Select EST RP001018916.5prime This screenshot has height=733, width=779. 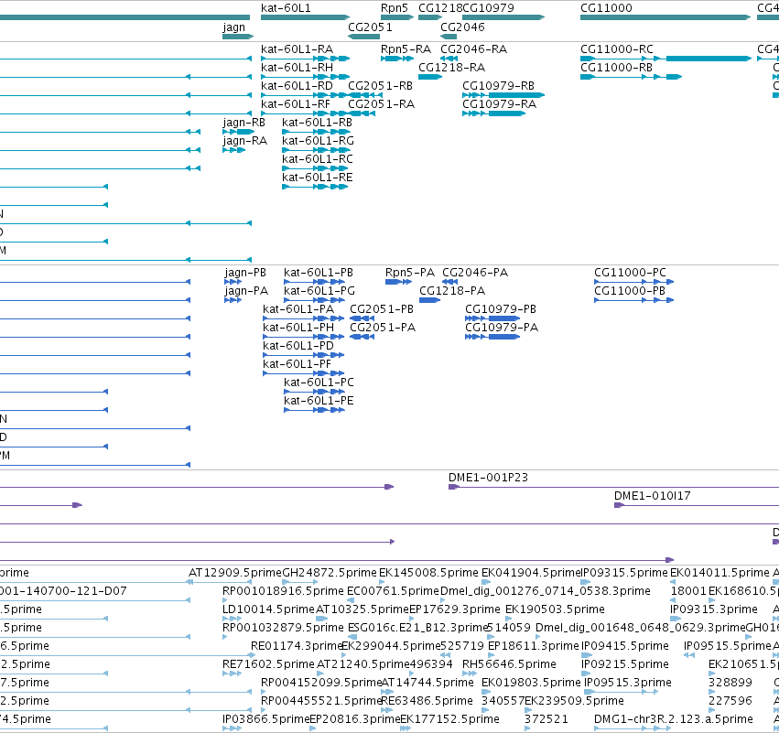click(x=283, y=591)
